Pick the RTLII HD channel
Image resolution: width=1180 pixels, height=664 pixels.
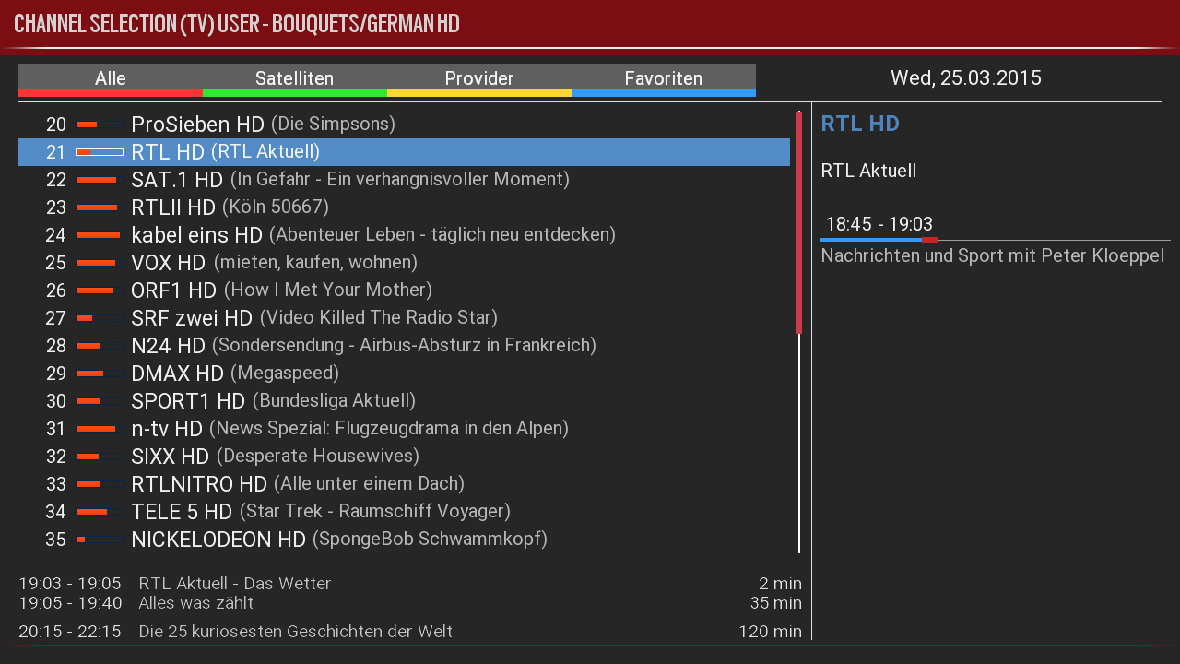point(404,207)
